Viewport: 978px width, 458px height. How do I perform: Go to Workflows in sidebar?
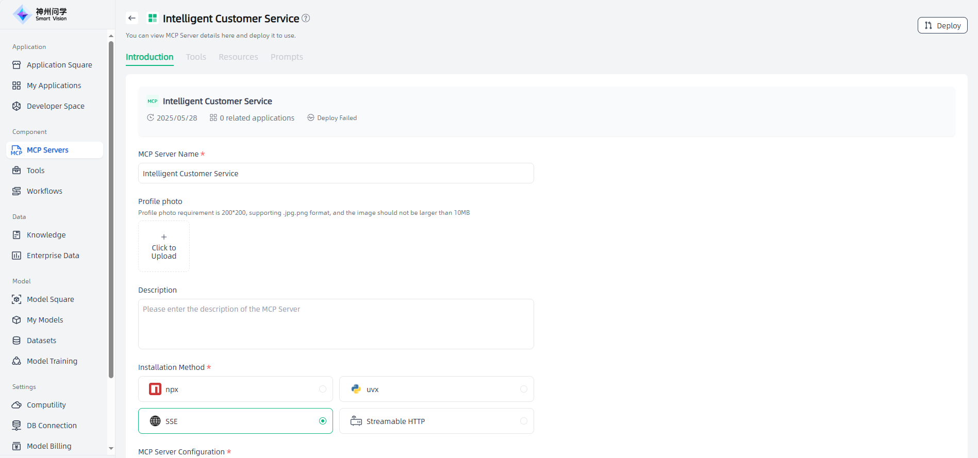[44, 191]
